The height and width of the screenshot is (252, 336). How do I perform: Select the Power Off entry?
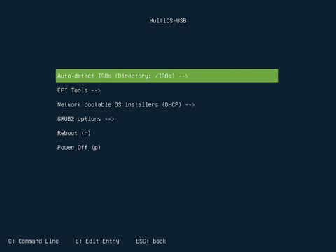pyautogui.click(x=79, y=148)
